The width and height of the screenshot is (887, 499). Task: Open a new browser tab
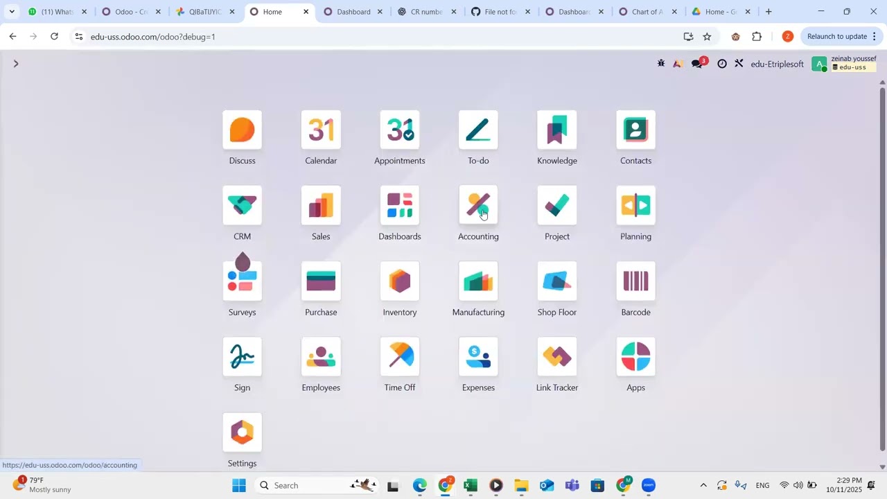[769, 12]
